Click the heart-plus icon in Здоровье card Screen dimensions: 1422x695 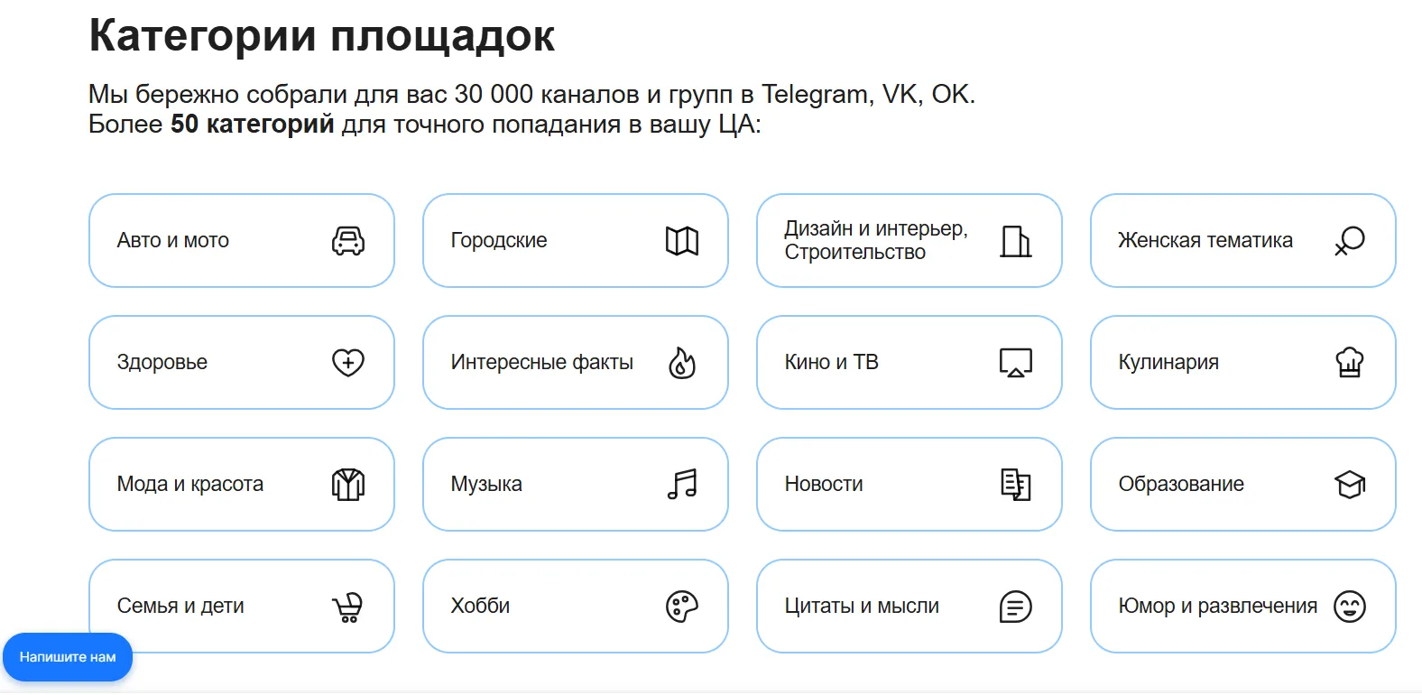pos(348,363)
